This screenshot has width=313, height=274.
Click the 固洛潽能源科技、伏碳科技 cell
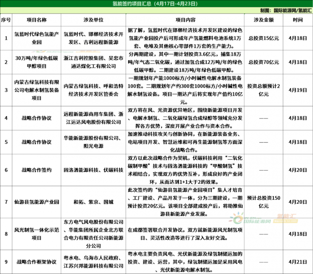coord(94,170)
